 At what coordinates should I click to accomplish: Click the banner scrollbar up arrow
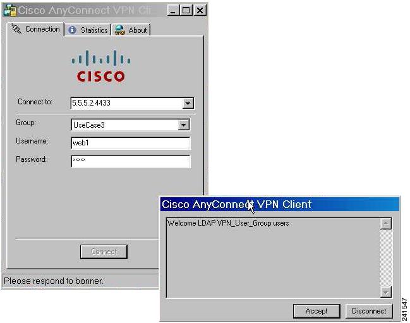[x=386, y=224]
